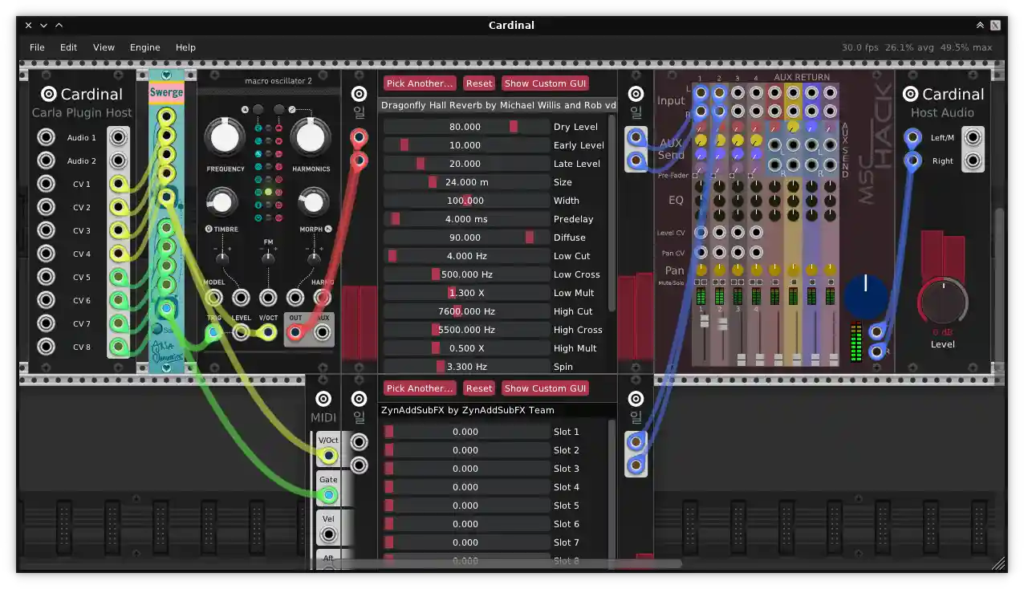Open Pick Another... for the Dragonfly Hall Reverb
Screen dimensions: 1024x589
pyautogui.click(x=419, y=83)
